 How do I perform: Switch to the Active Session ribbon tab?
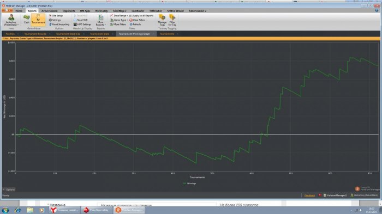click(x=50, y=11)
